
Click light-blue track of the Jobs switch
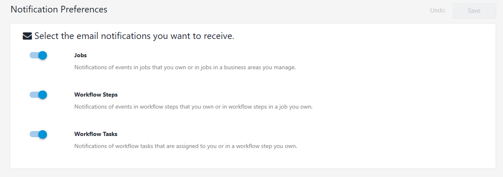click(x=33, y=56)
